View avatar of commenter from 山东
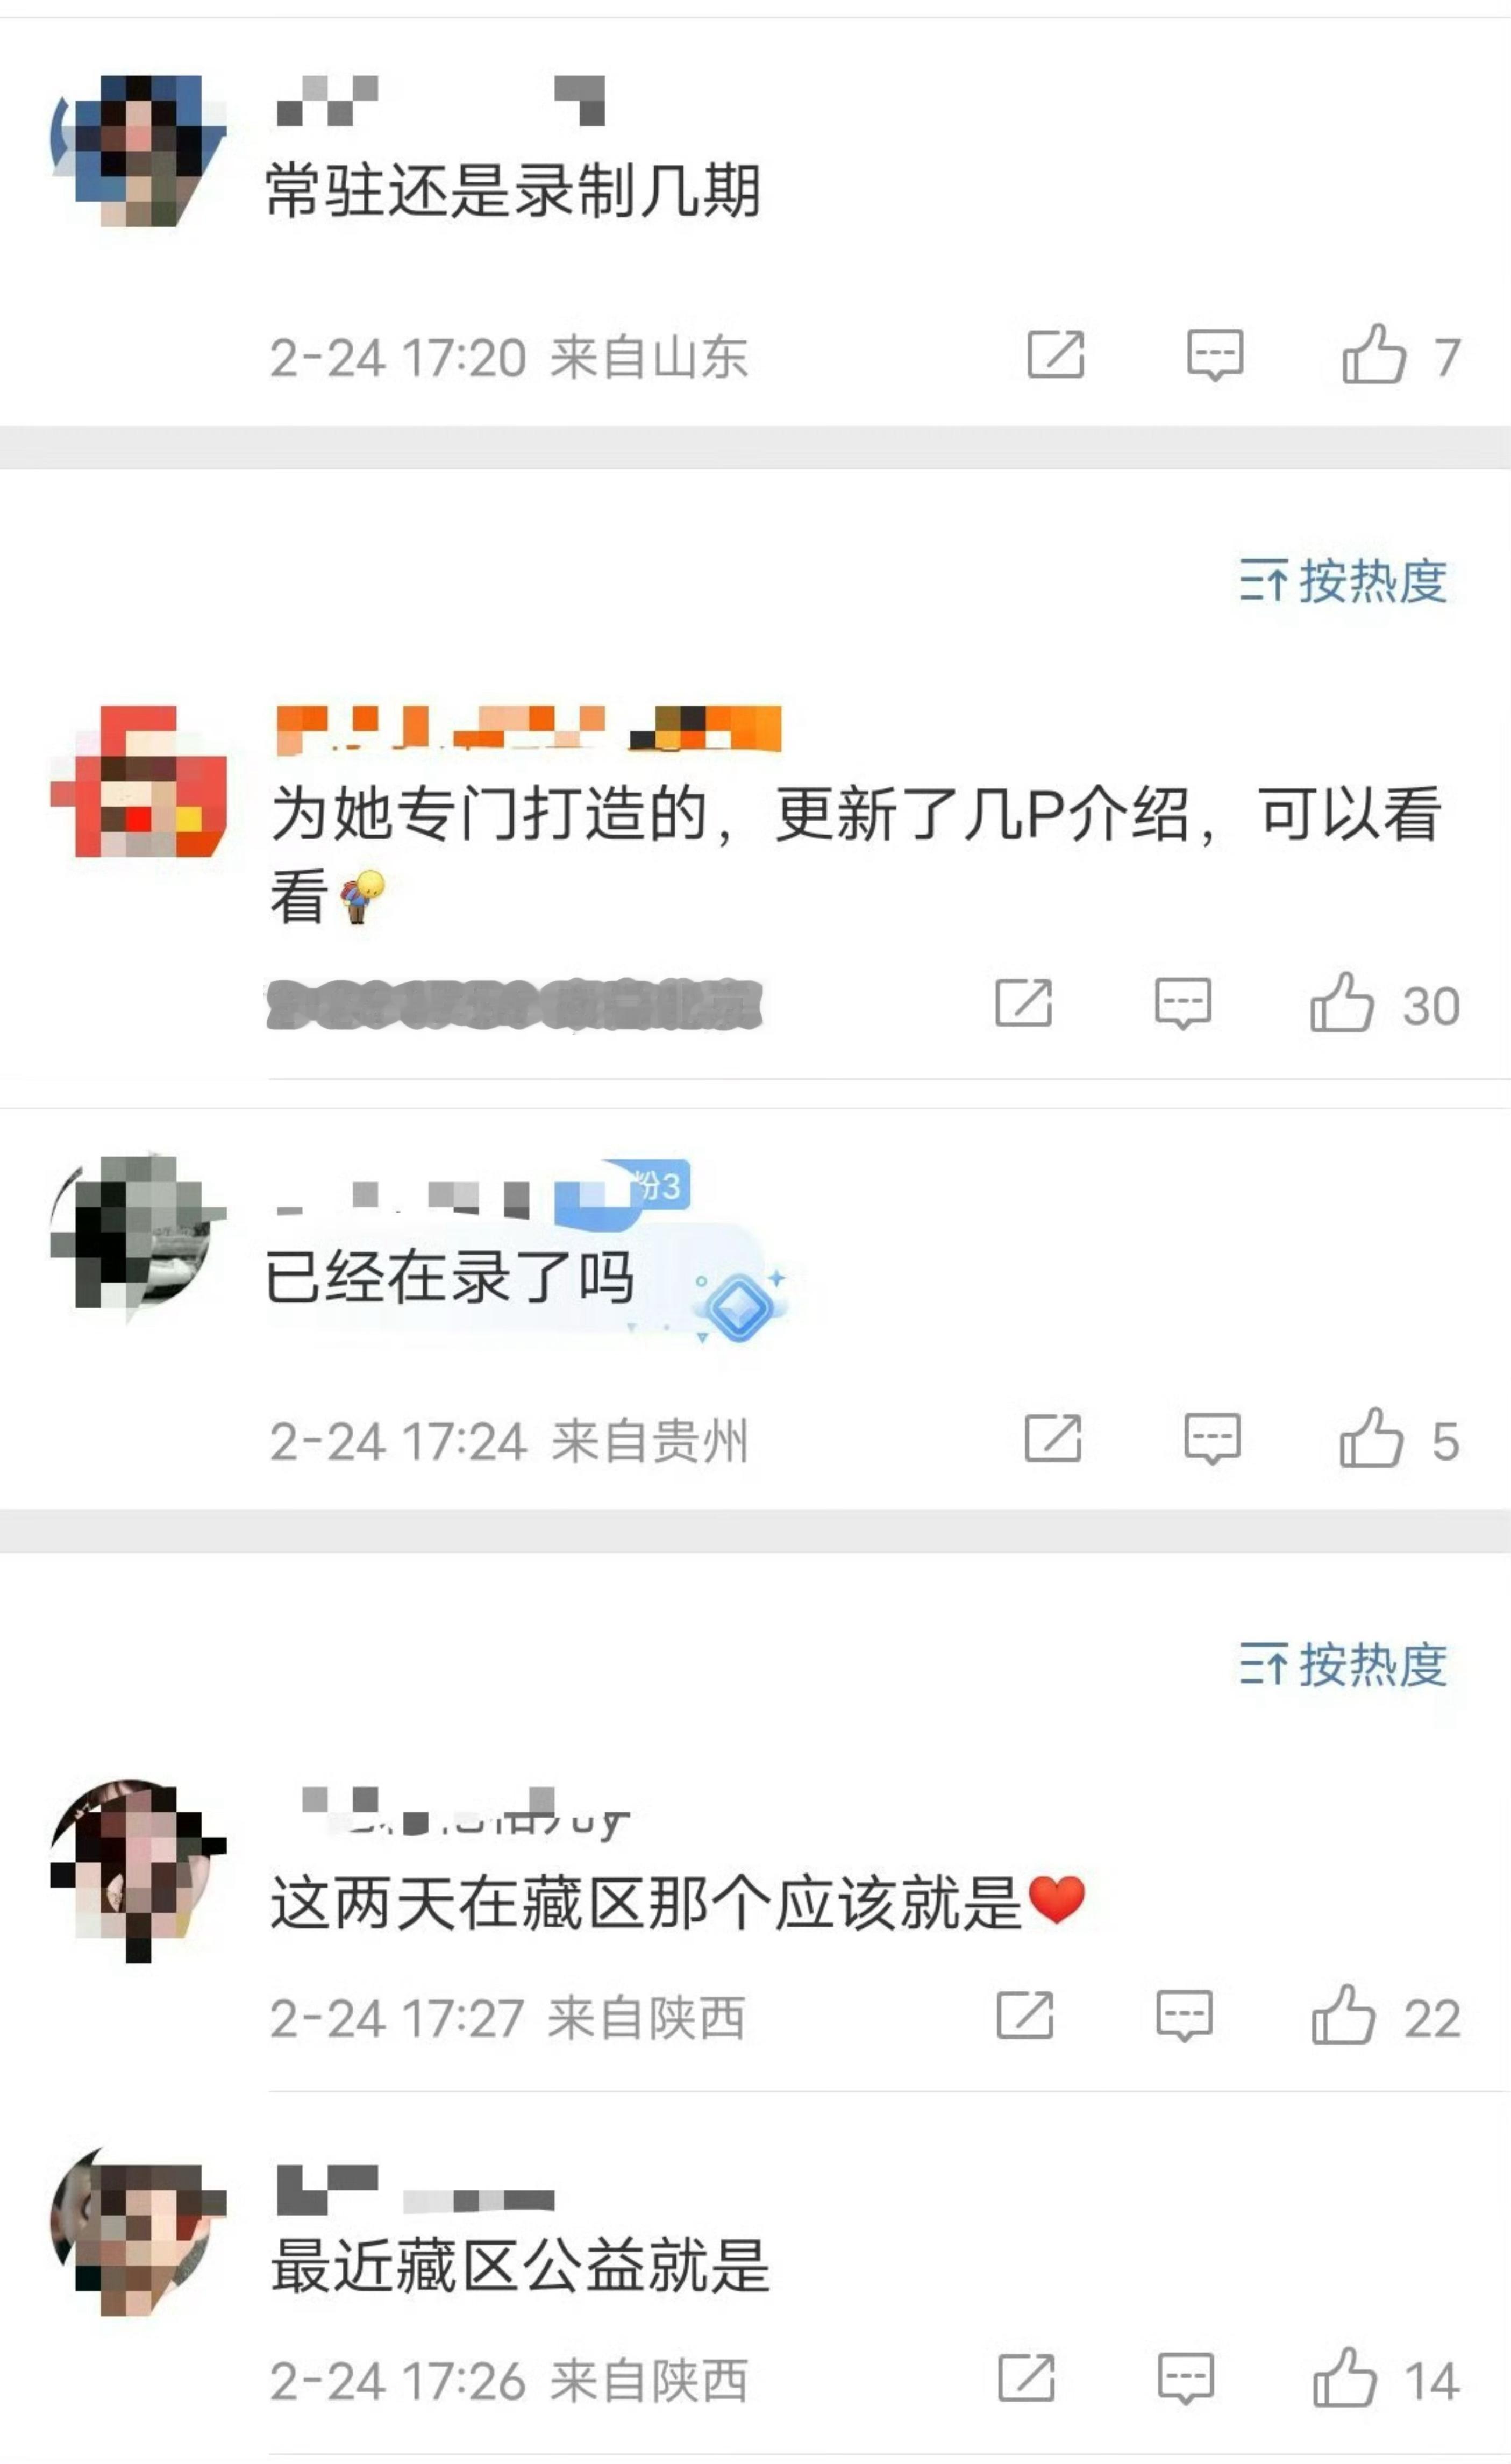The width and height of the screenshot is (1511, 2464). 138,150
